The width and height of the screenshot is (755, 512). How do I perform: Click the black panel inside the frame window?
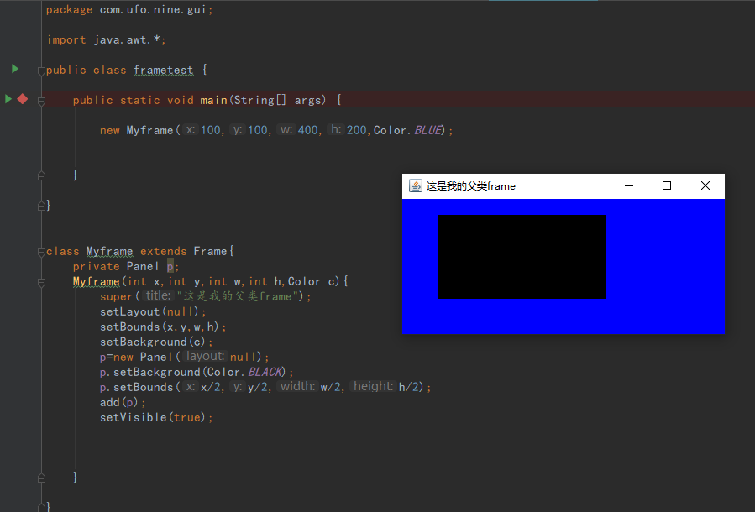(x=522, y=257)
